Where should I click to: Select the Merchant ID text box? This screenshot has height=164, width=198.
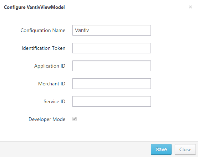(112, 84)
